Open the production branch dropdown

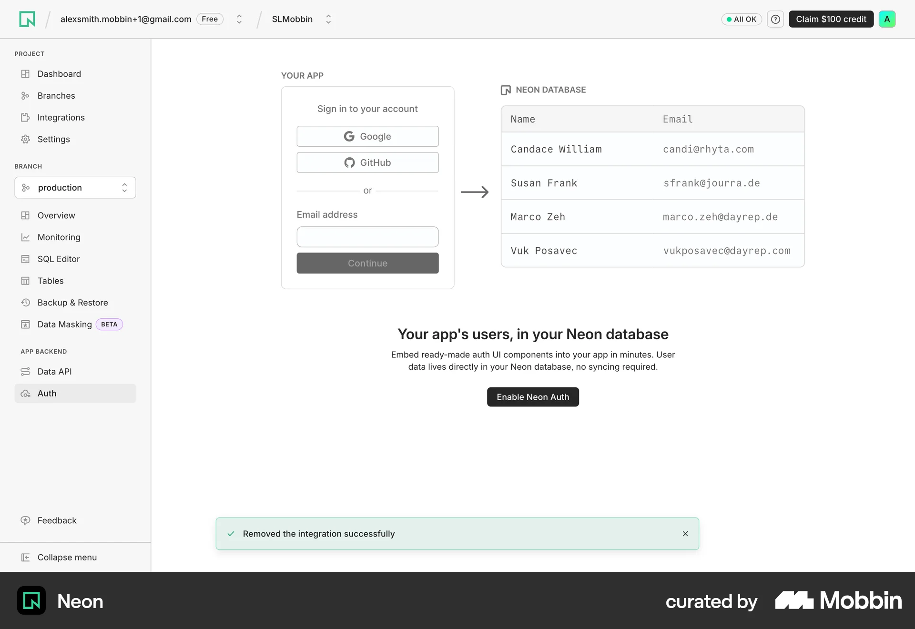click(x=75, y=188)
